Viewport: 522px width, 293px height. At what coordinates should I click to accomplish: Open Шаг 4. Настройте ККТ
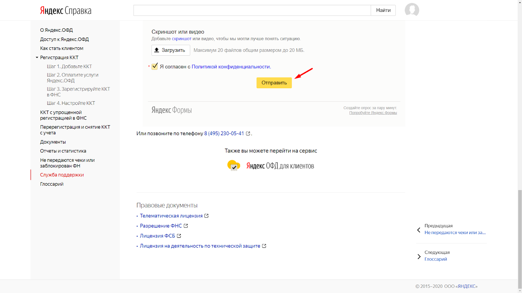71,103
